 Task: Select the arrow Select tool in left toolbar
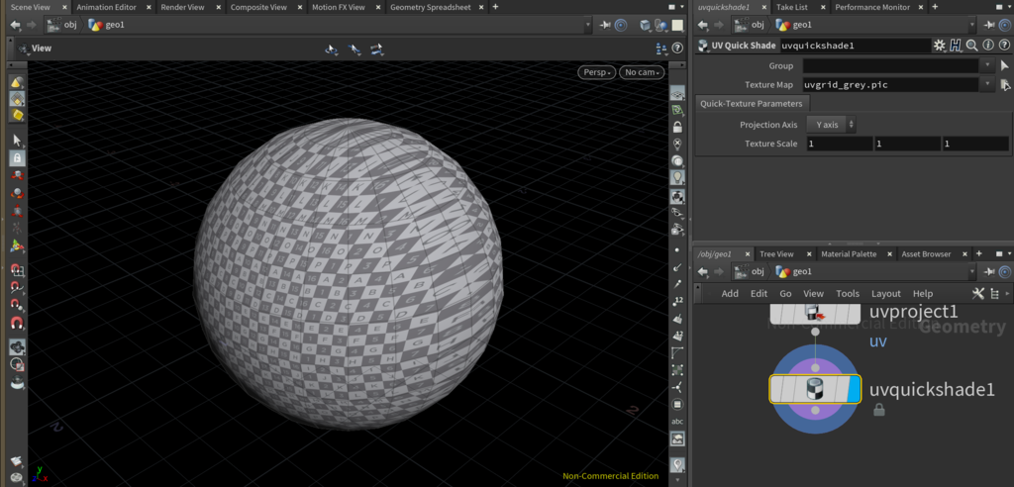click(x=17, y=141)
